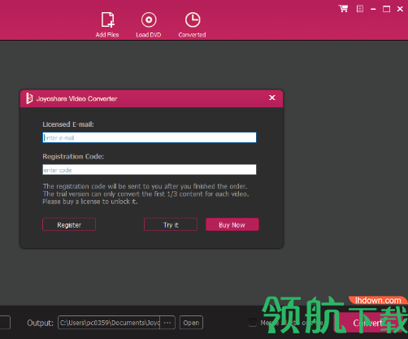
Task: Maximize the main converter window
Action: (386, 9)
